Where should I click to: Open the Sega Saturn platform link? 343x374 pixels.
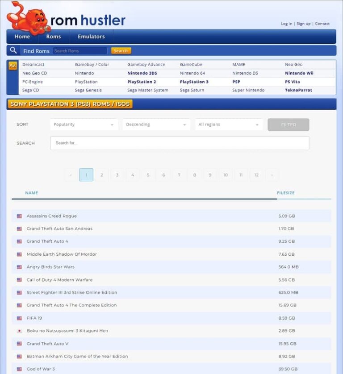point(192,90)
